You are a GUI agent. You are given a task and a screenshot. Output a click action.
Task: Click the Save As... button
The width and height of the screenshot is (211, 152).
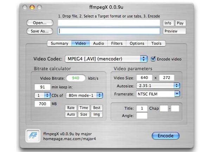tap(40, 31)
